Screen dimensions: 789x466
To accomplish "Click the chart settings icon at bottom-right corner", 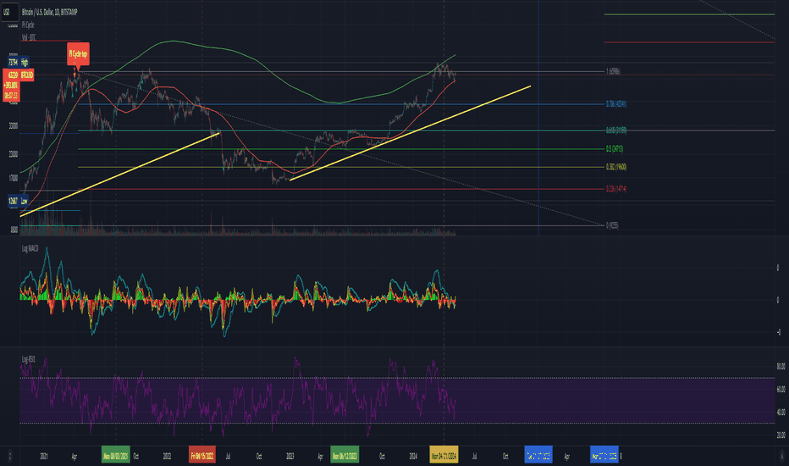I will pyautogui.click(x=782, y=456).
